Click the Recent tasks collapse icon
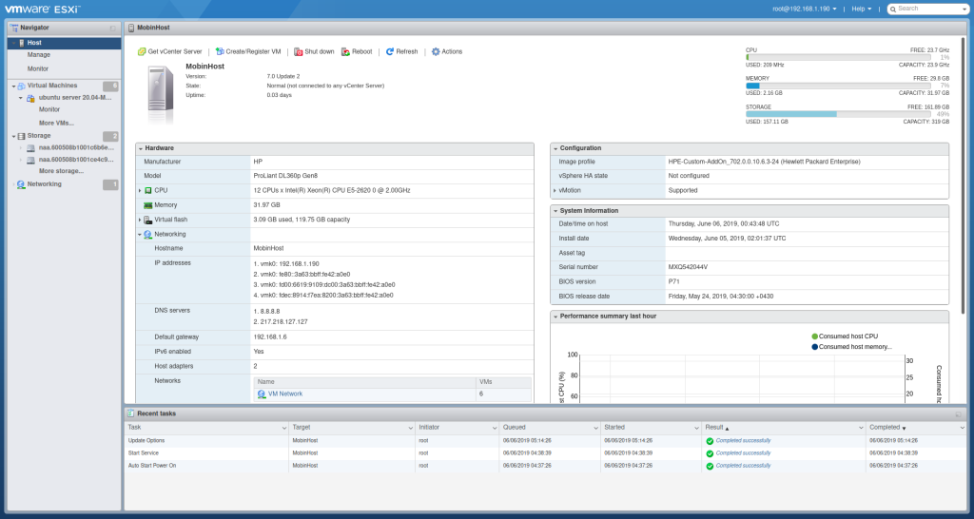Screen dimensions: 974x519 (959, 414)
